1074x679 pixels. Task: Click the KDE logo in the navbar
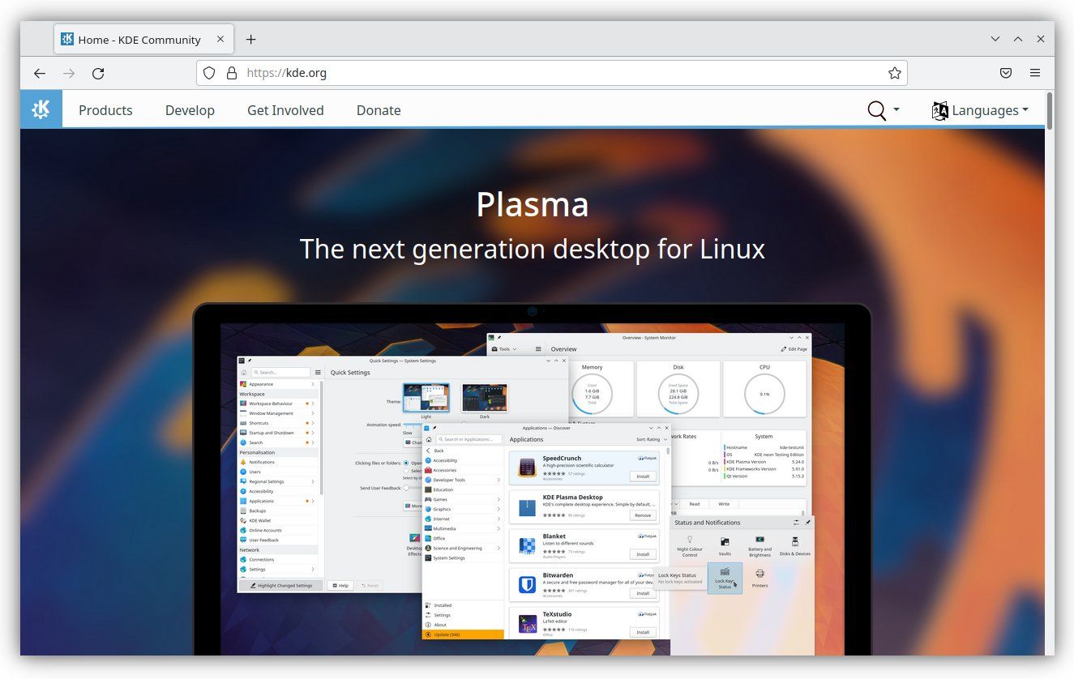tap(41, 109)
